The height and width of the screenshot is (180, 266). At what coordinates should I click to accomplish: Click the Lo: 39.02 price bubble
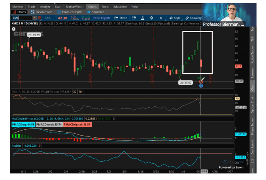[x=185, y=83]
